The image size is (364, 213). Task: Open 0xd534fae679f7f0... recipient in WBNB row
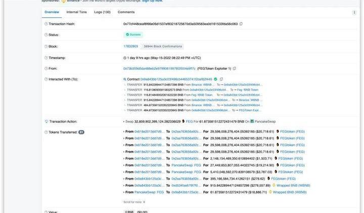pos(187,185)
